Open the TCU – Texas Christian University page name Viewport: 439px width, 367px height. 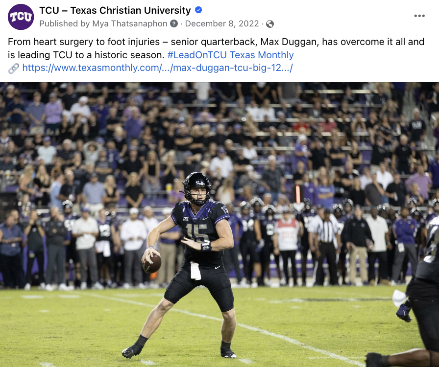tap(115, 10)
